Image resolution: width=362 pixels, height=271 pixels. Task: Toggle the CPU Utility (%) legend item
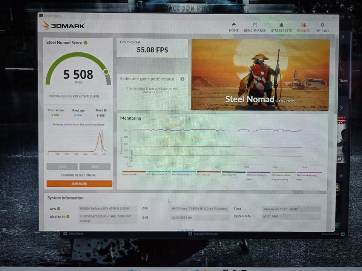coord(233,173)
